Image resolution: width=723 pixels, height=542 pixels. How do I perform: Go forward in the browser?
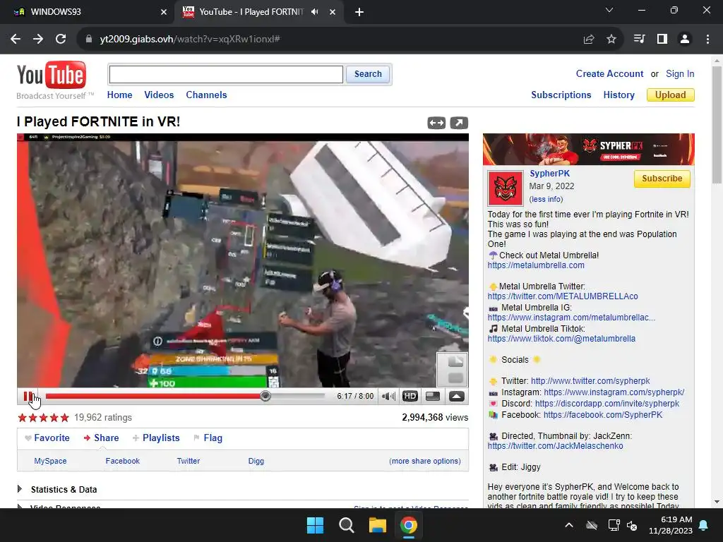pos(38,39)
